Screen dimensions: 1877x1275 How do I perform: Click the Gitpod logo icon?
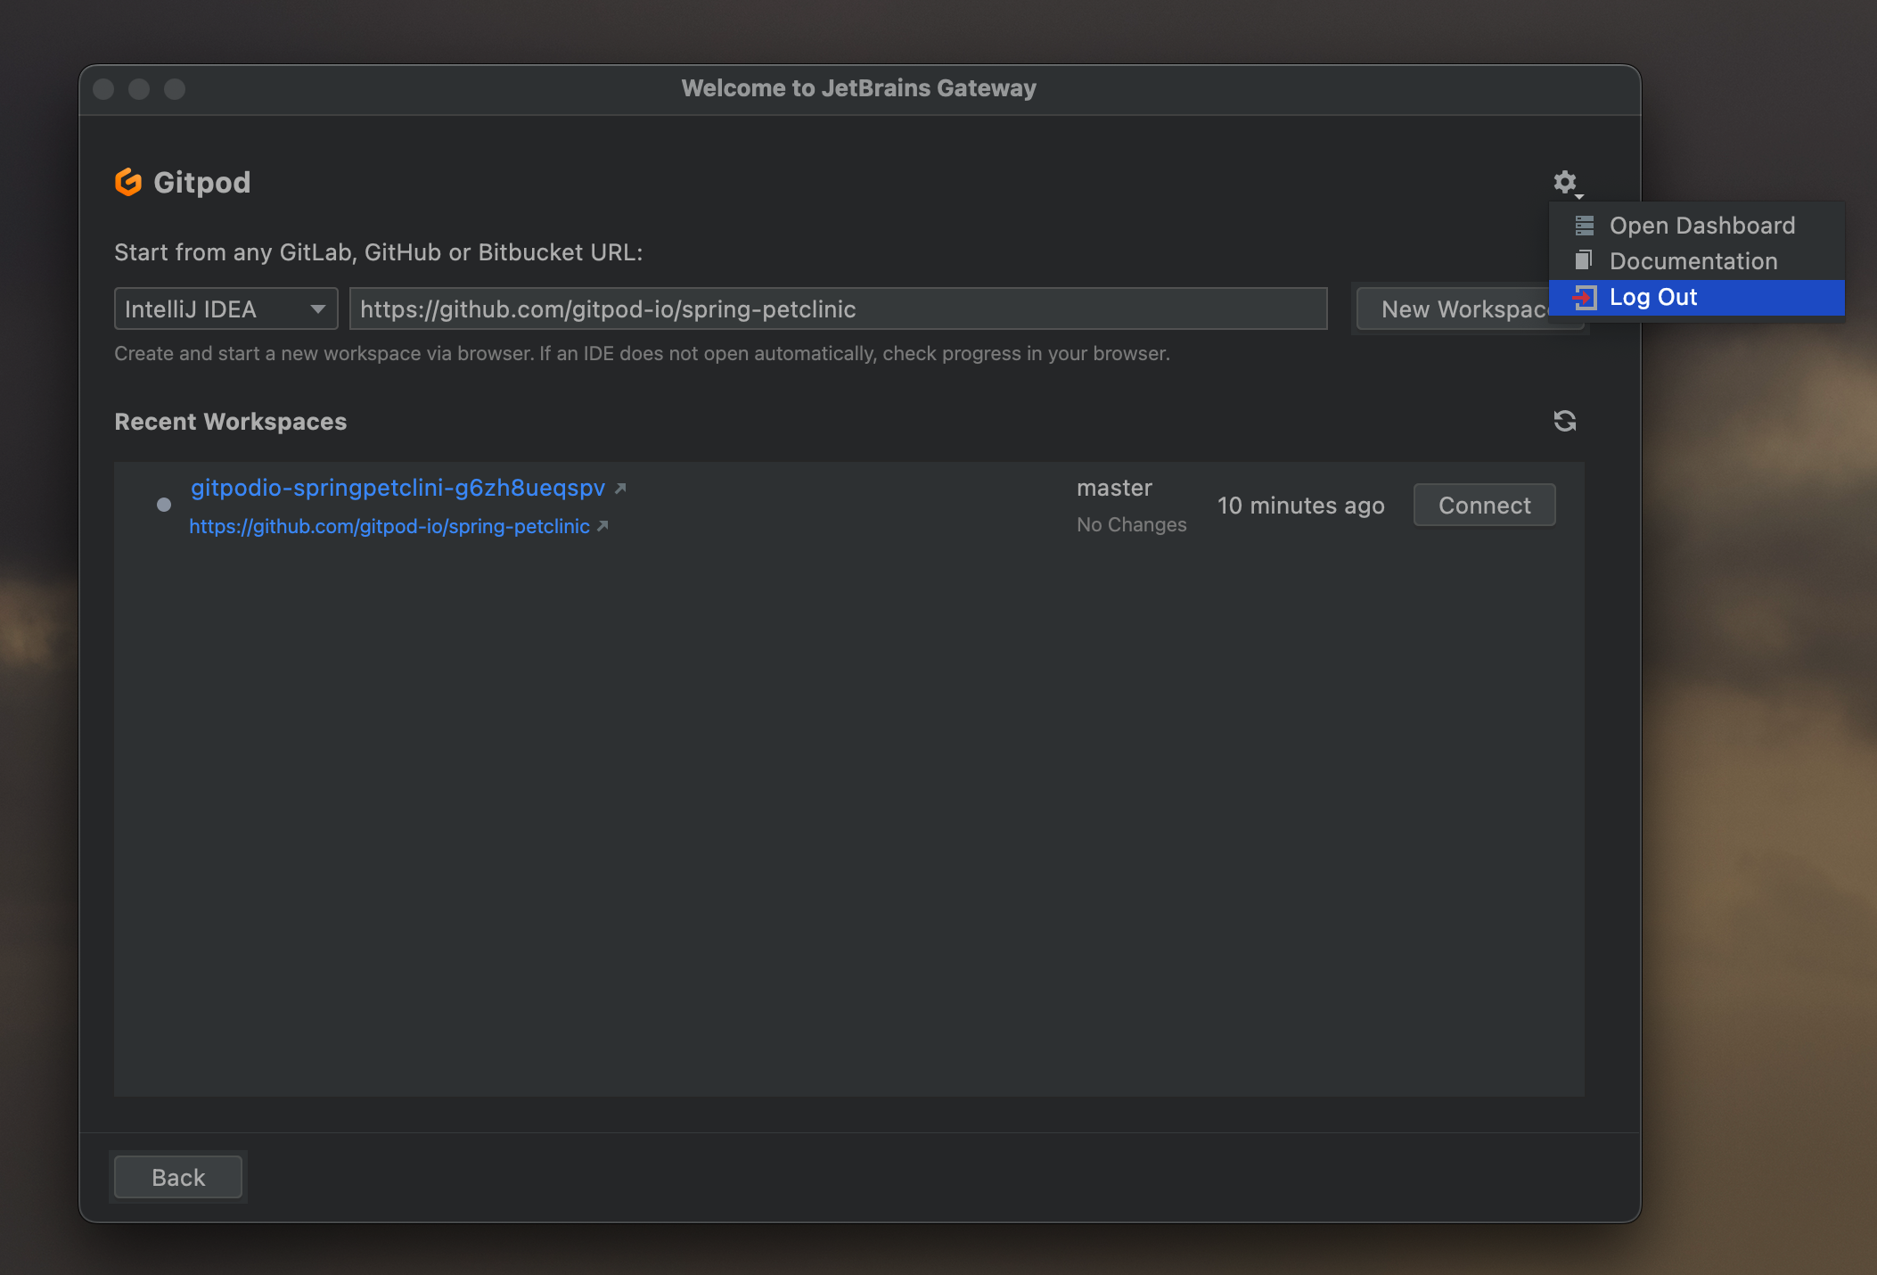click(128, 182)
